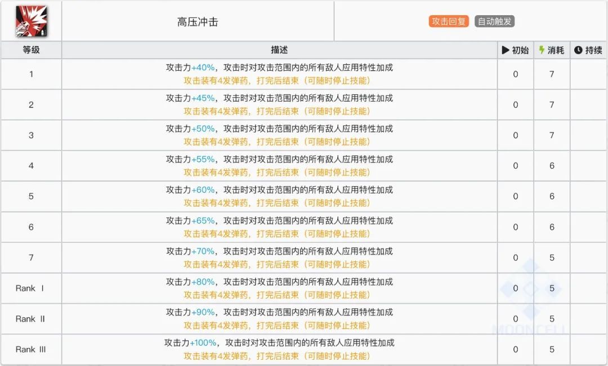Click the level 1 cost value 7

tap(552, 74)
